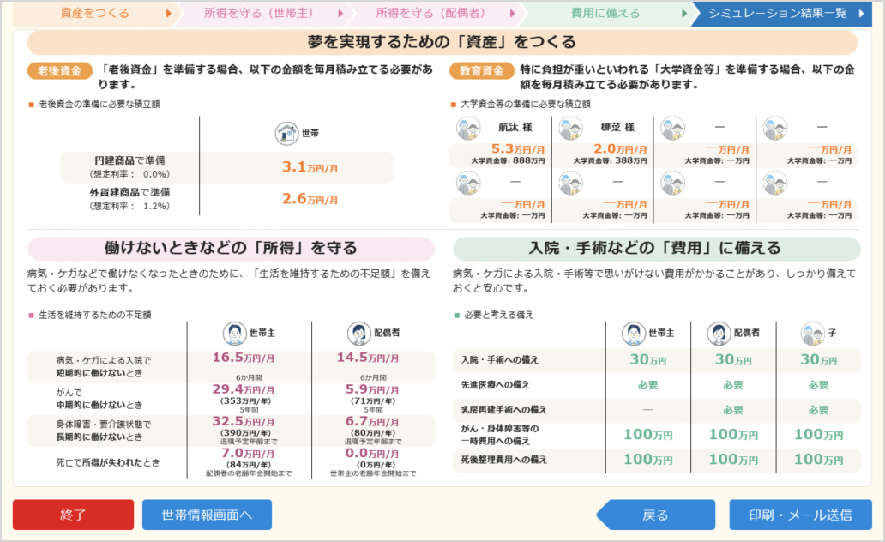
Task: Click the 子 30万円 hospitalization value
Action: point(818,359)
